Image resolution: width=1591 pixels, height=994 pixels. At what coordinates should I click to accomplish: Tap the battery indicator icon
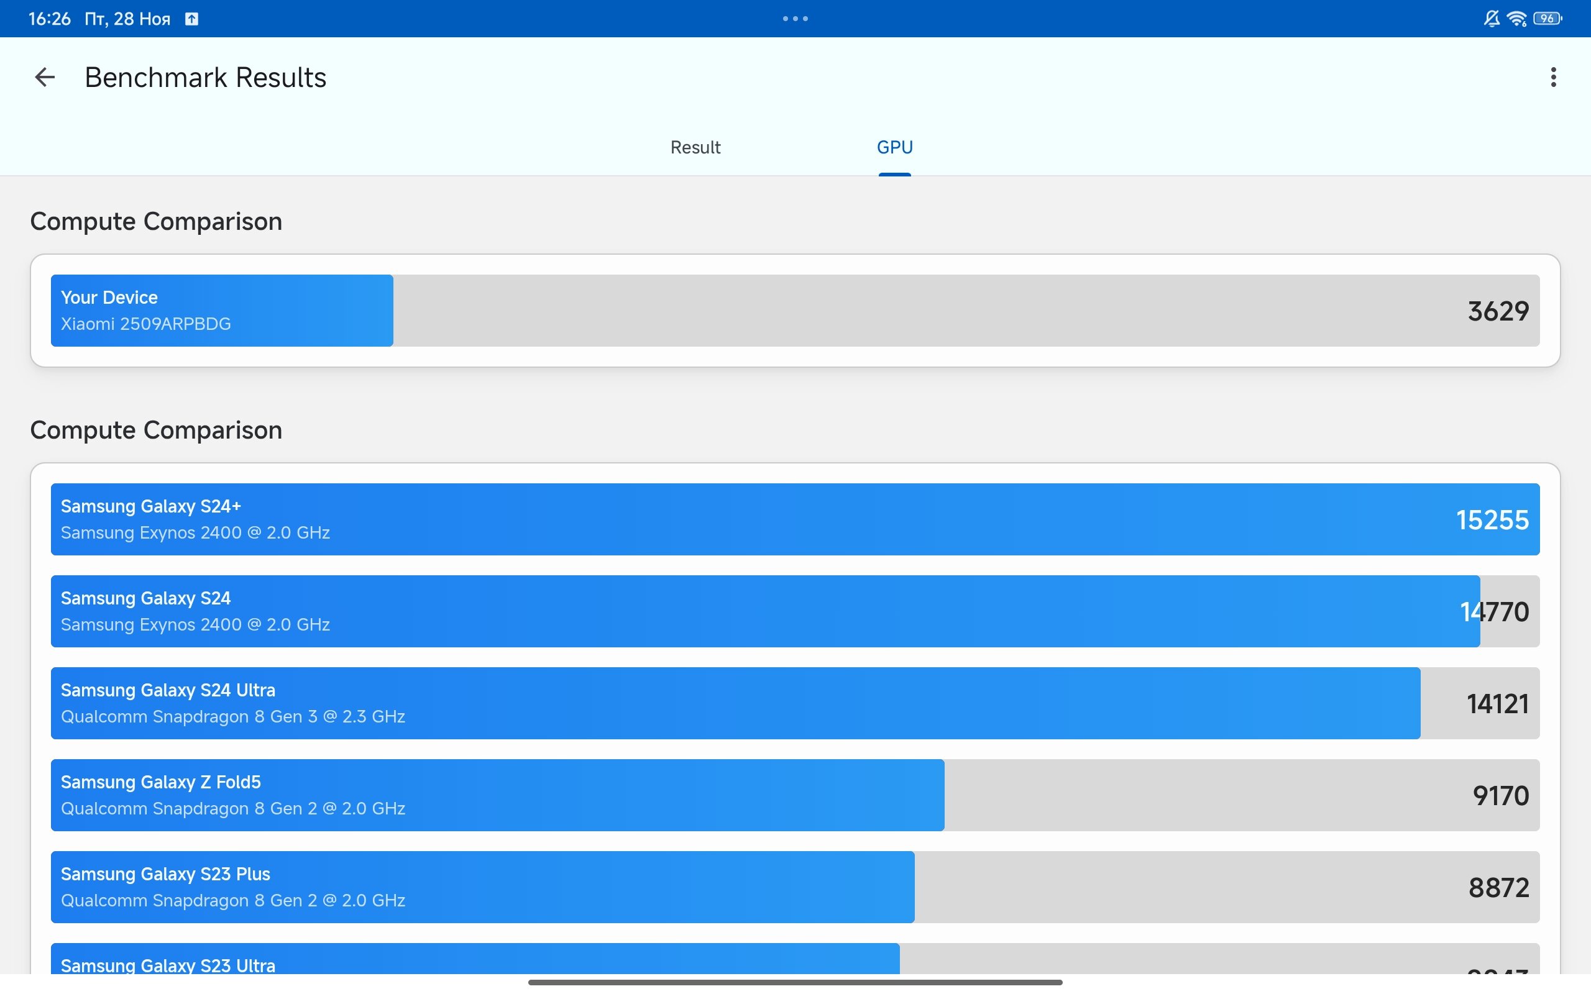click(x=1547, y=19)
